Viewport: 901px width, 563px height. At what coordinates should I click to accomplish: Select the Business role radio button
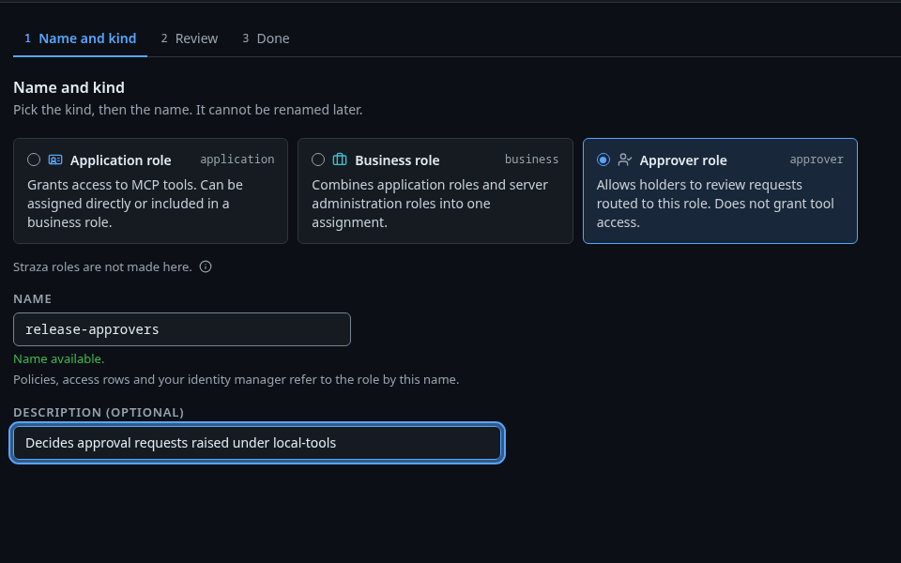click(318, 160)
